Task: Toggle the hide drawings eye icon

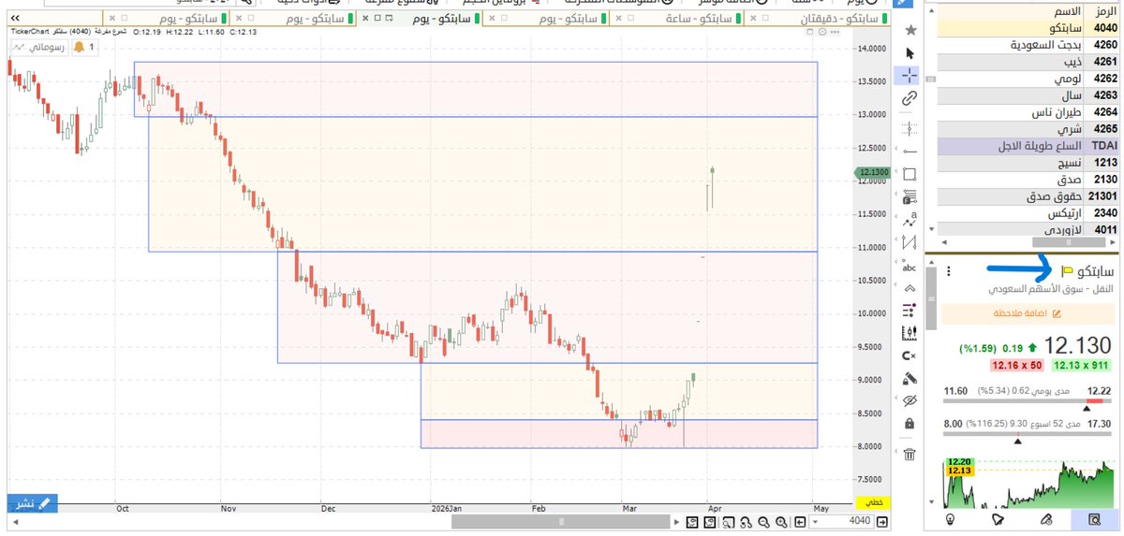Action: (910, 400)
